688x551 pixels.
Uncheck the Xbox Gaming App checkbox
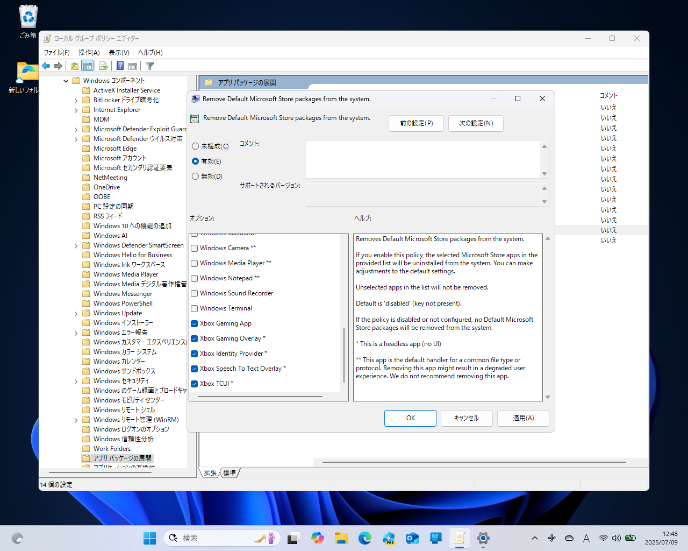[x=195, y=323]
